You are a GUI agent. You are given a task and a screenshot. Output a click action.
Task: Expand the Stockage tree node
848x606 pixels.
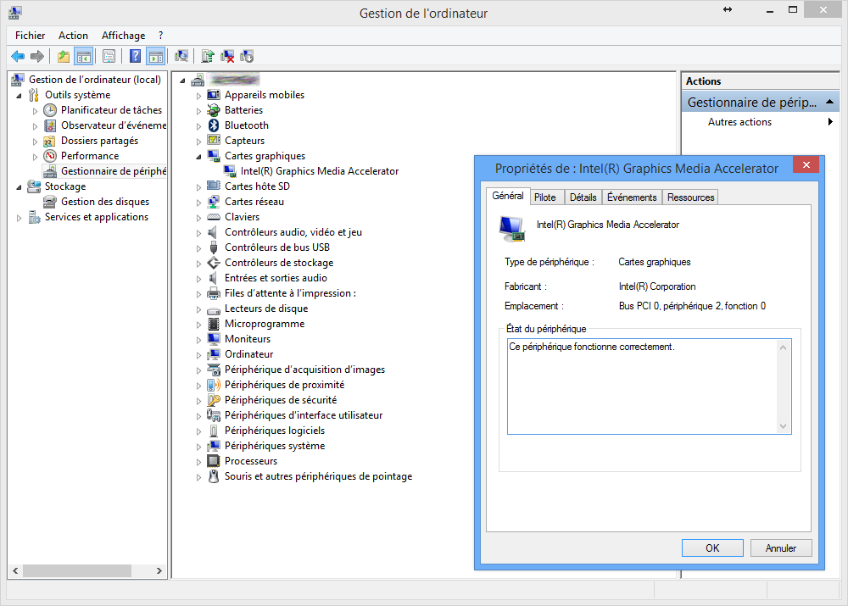[x=20, y=187]
